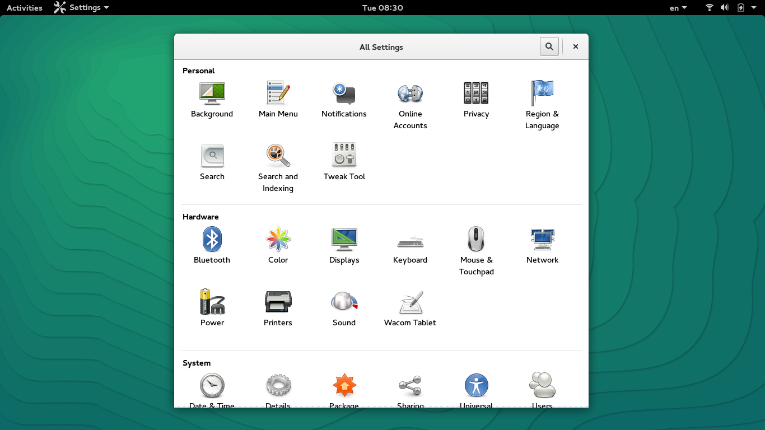The width and height of the screenshot is (765, 430).
Task: Open the en input language dropdown
Action: [678, 8]
